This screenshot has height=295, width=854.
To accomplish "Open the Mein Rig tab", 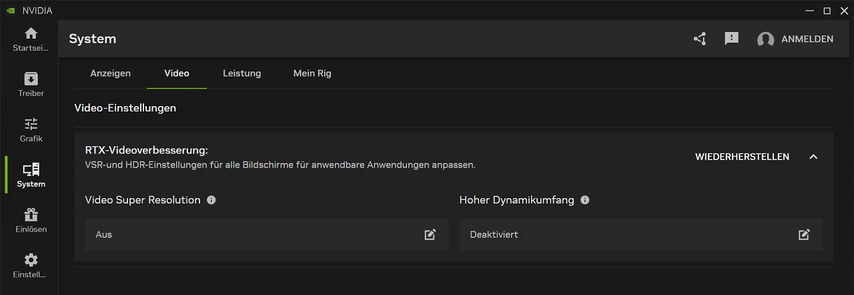I will [312, 73].
